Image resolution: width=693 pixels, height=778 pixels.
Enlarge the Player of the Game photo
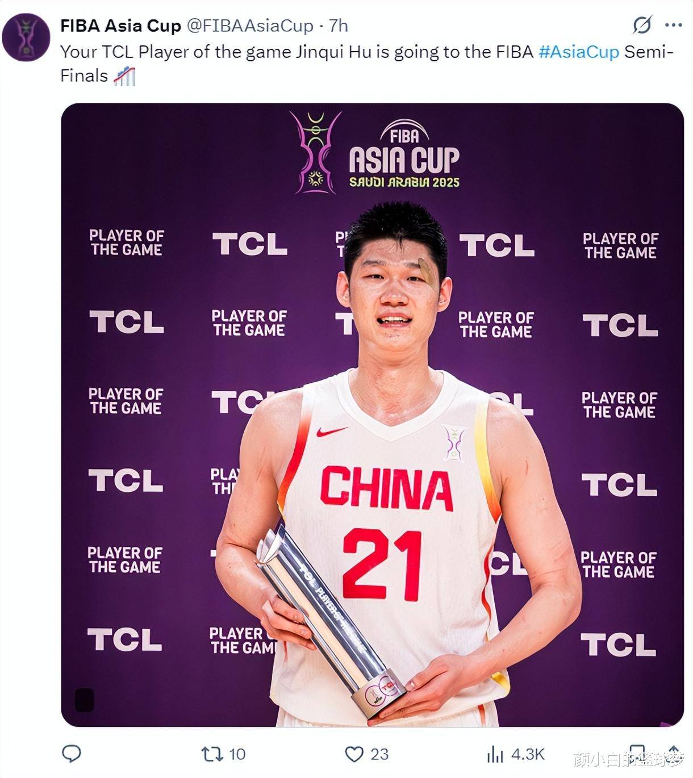click(373, 415)
